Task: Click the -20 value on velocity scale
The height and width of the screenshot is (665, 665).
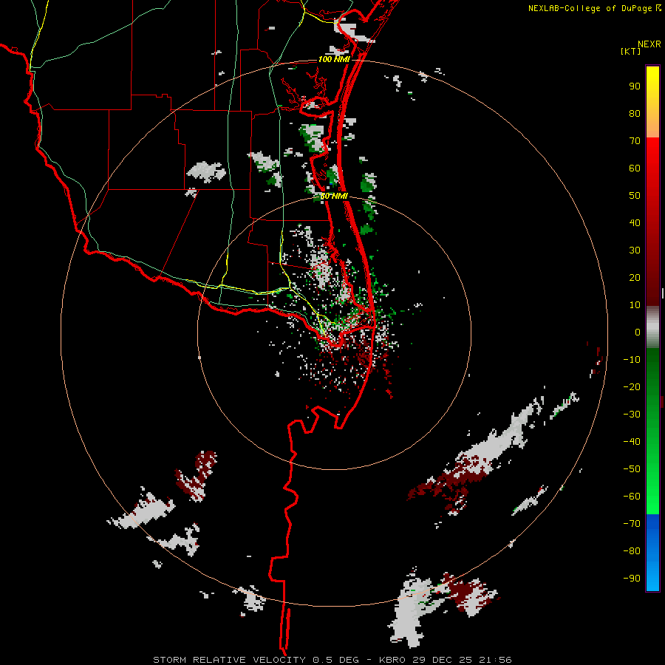Action: click(632, 386)
